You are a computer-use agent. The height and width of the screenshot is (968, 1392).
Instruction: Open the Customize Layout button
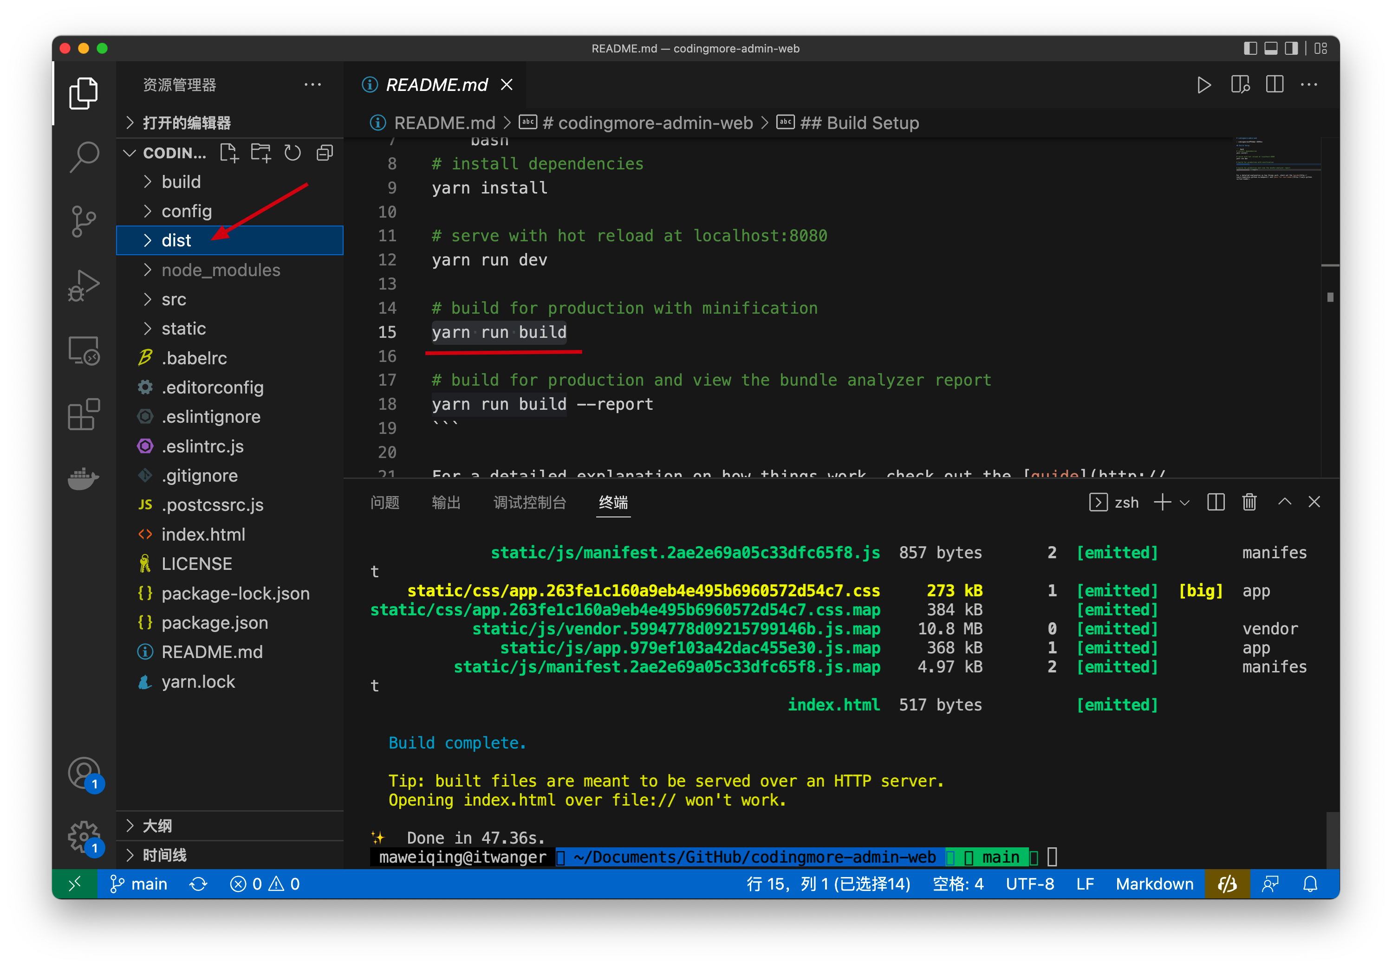(1321, 48)
